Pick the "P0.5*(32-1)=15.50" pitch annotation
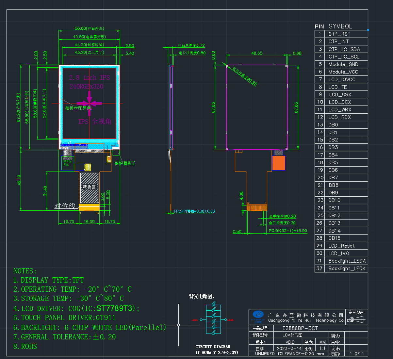The image size is (393, 359). click(x=288, y=231)
